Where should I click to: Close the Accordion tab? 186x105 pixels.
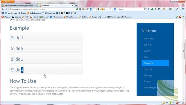72,6
